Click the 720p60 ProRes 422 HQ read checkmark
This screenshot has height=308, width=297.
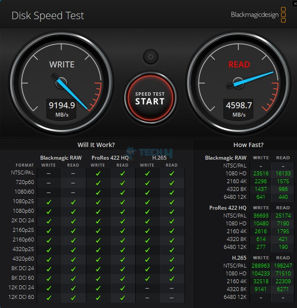click(x=123, y=183)
